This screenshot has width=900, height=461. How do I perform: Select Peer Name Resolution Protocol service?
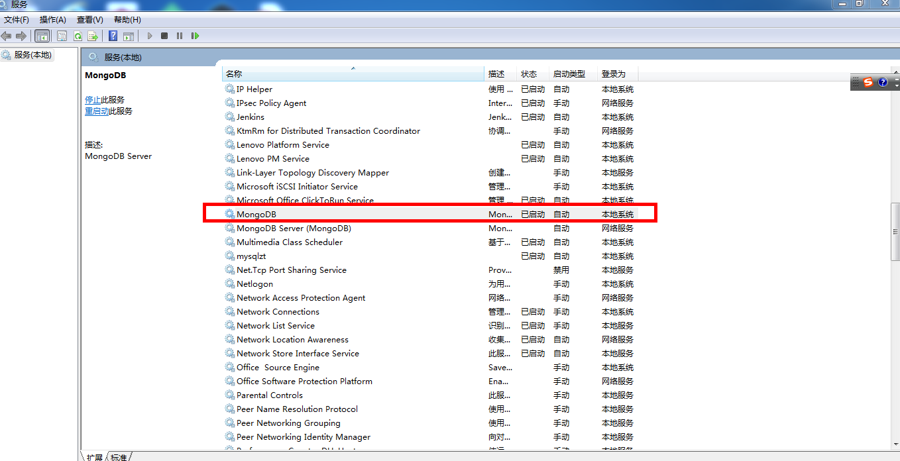tap(429, 409)
